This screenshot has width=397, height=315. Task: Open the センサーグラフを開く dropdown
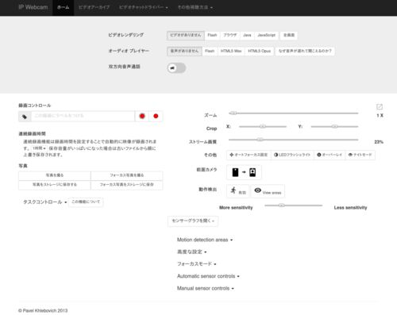pos(193,221)
